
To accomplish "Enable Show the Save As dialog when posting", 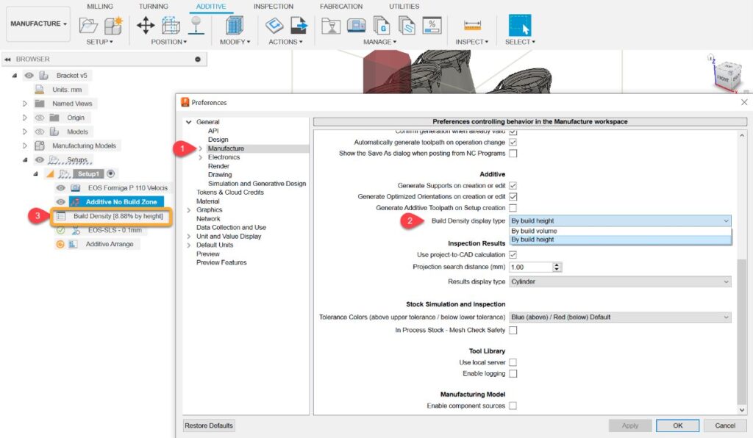I will pyautogui.click(x=513, y=154).
